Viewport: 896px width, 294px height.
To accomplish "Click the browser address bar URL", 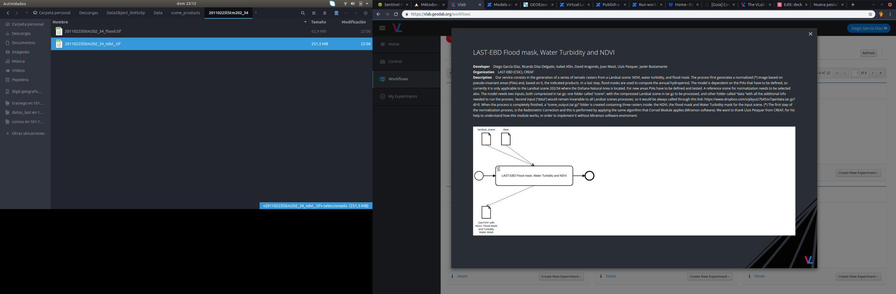I will tap(441, 14).
